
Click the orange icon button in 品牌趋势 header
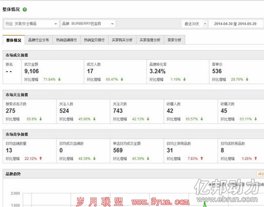tap(260, 174)
